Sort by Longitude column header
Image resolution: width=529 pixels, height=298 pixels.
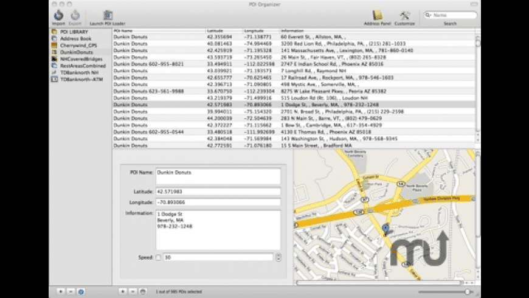click(261, 30)
